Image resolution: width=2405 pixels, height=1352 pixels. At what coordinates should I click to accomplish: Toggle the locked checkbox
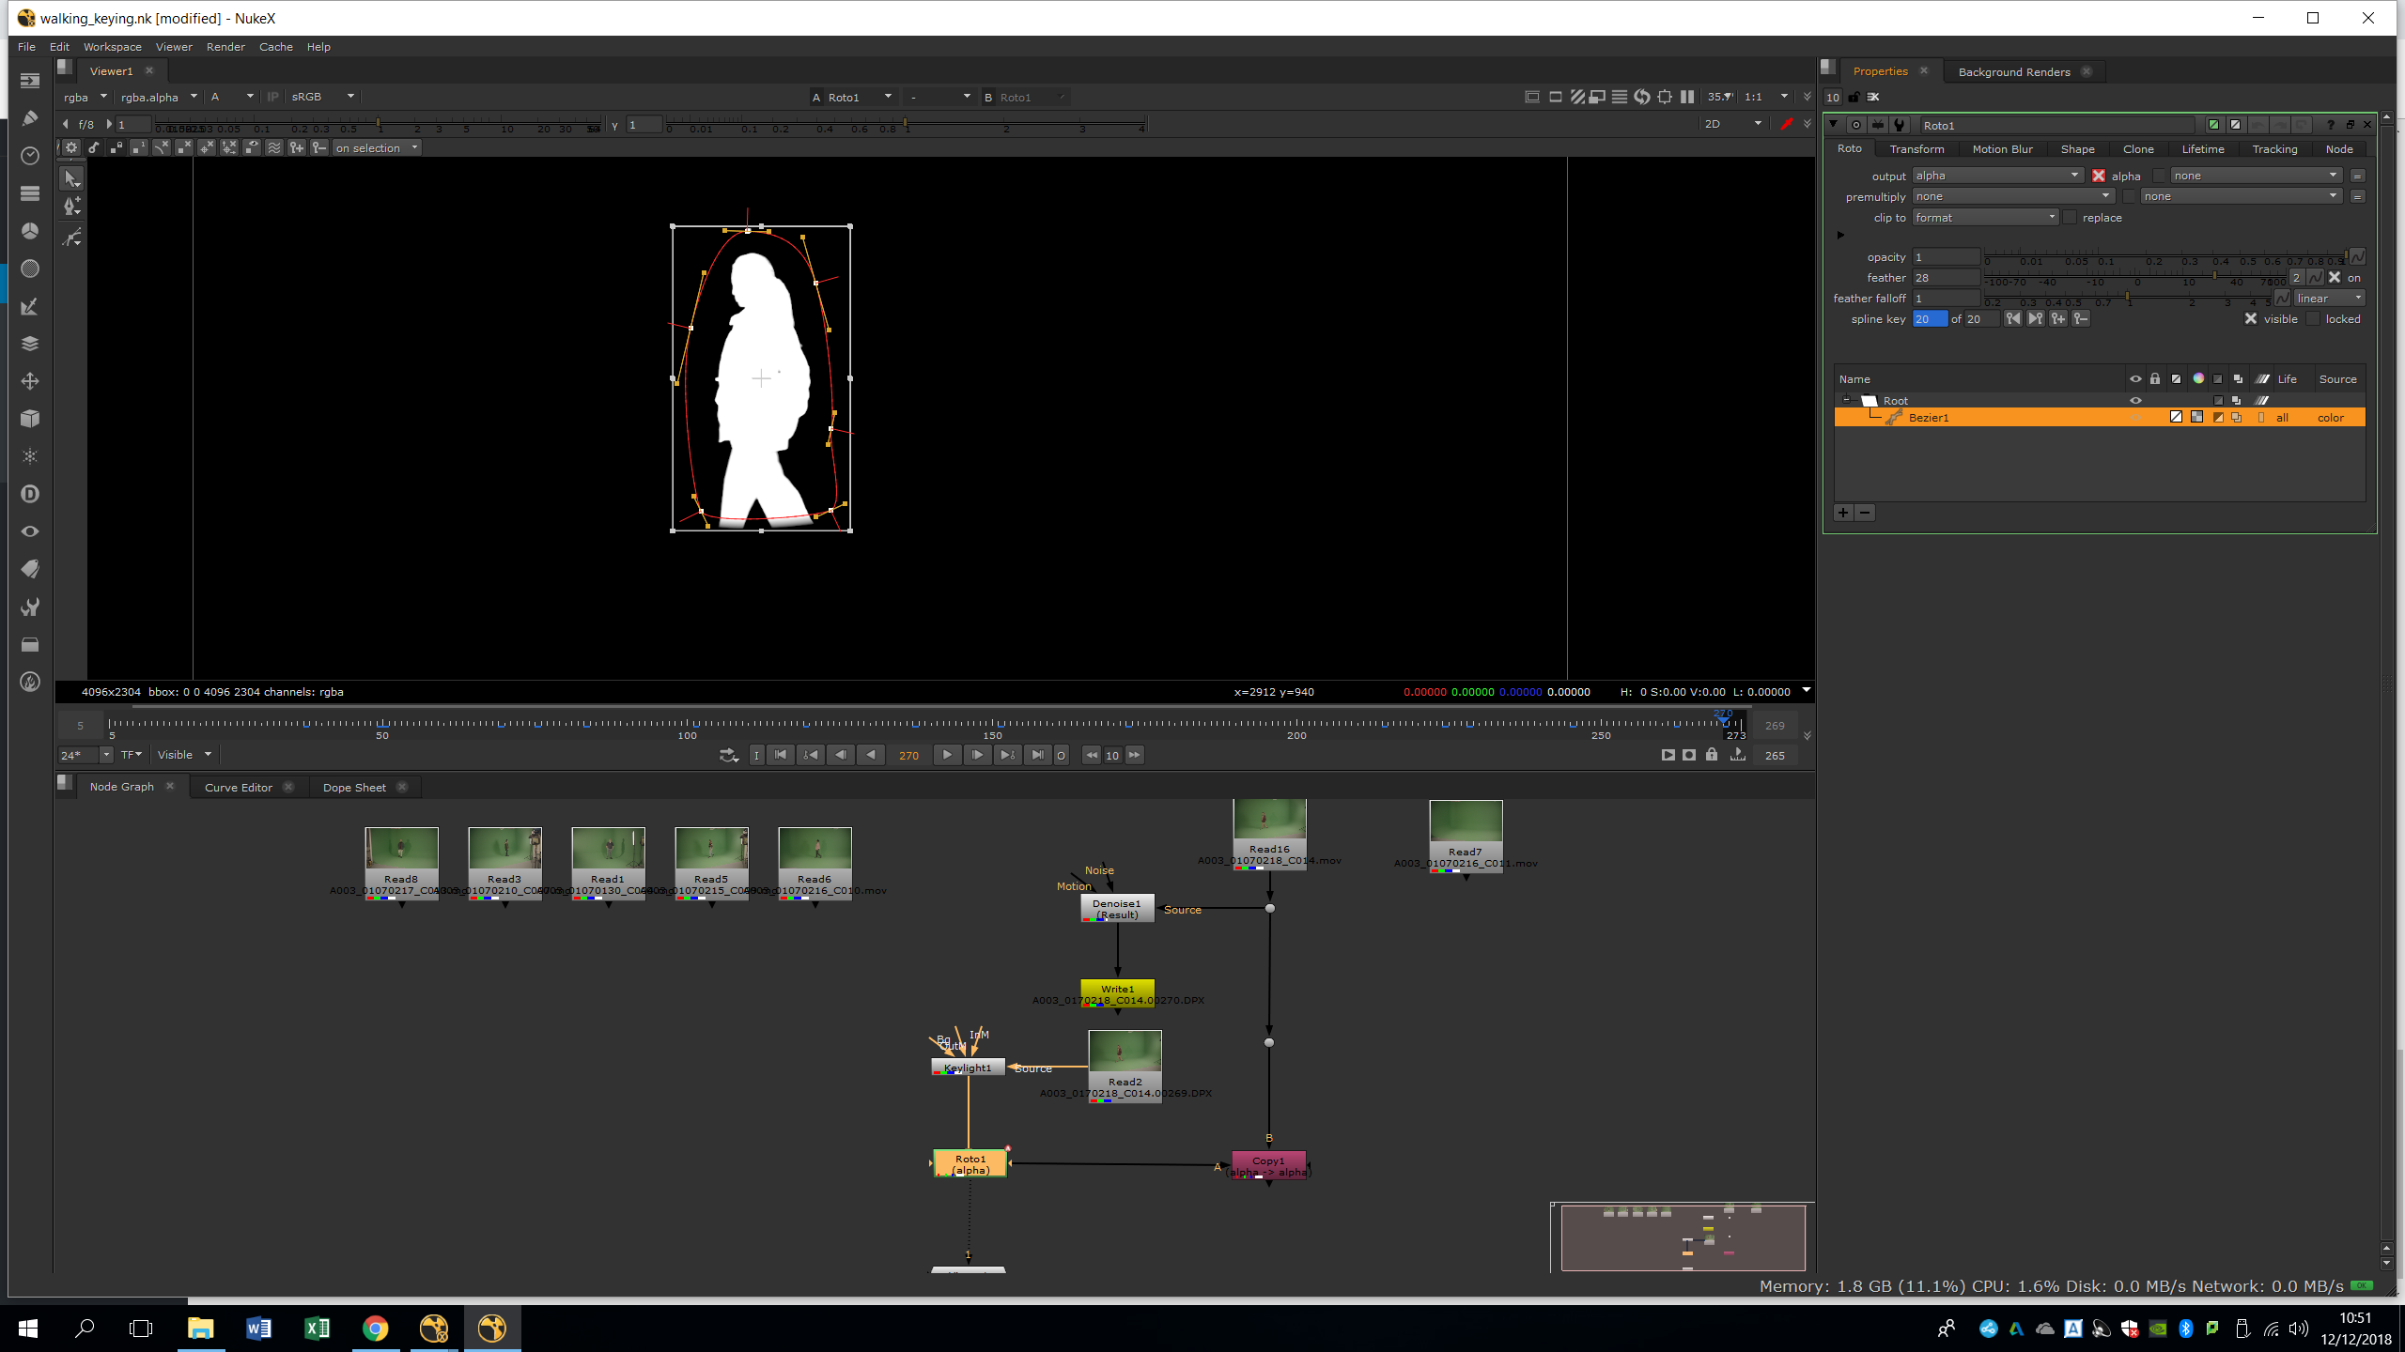click(x=2314, y=319)
